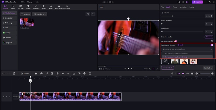The image size is (216, 110).
Task: Click the Détacher audio button
Action: [x=209, y=37]
